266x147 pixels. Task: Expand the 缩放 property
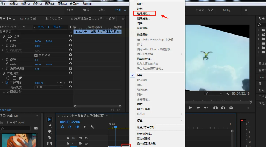pos(2,46)
